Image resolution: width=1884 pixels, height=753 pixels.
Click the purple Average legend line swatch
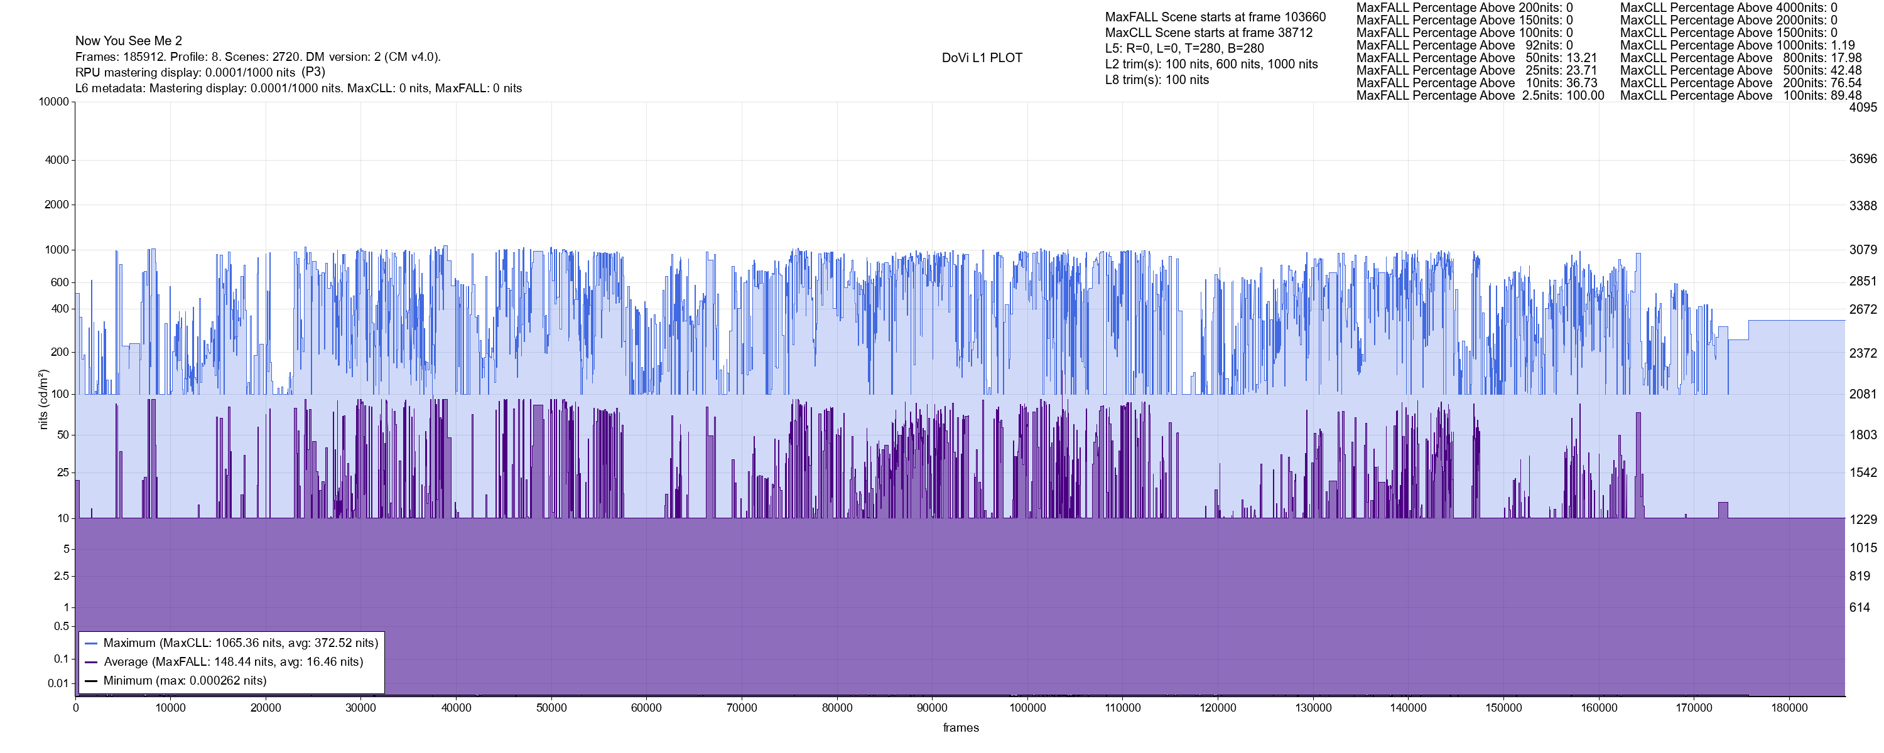[92, 661]
